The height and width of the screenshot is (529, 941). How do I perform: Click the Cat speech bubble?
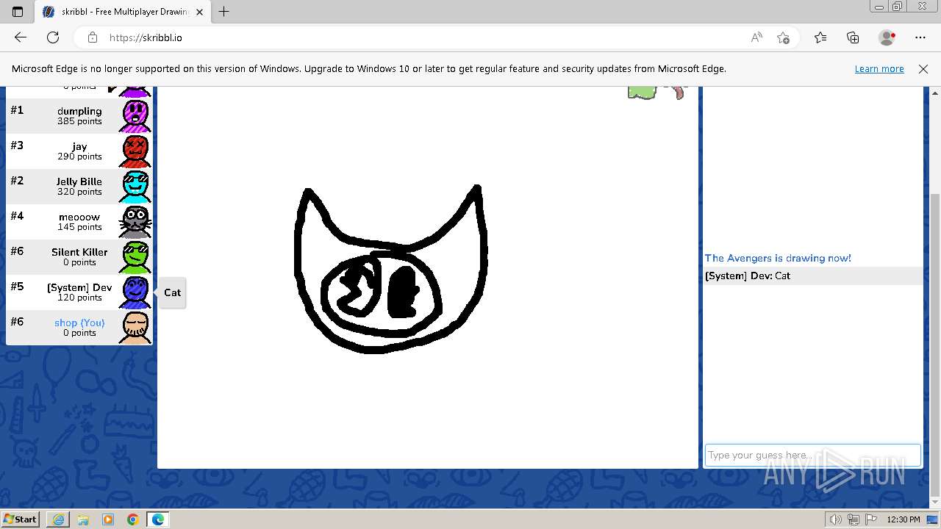(172, 292)
